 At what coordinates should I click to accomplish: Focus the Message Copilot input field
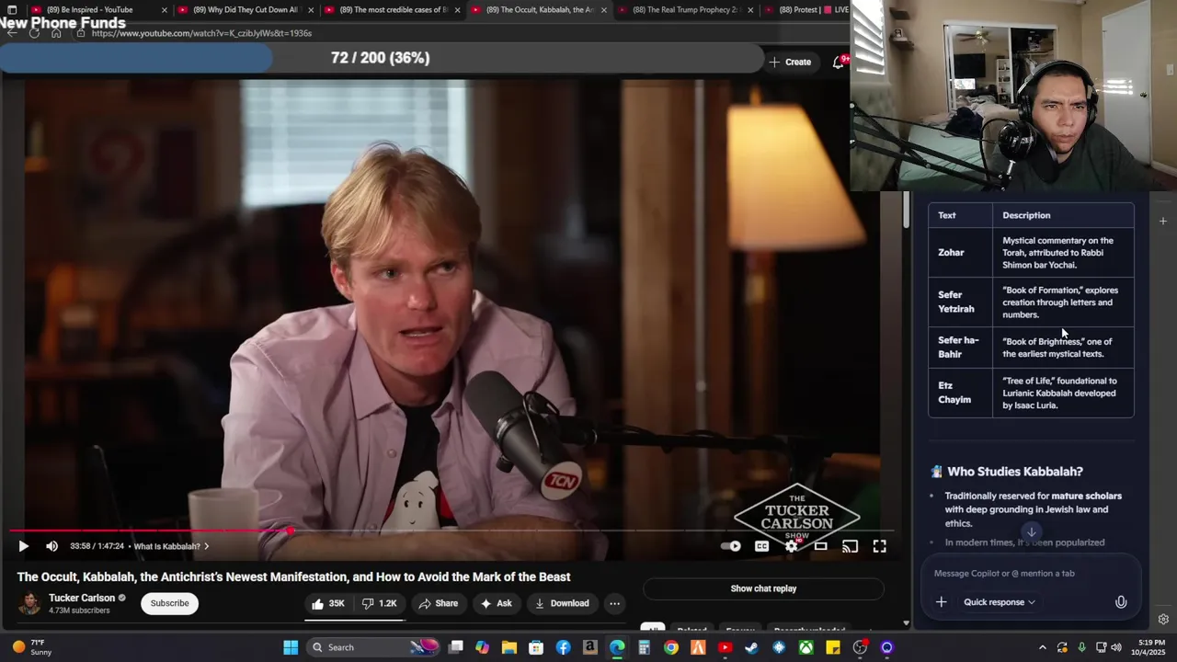[x=1030, y=573]
